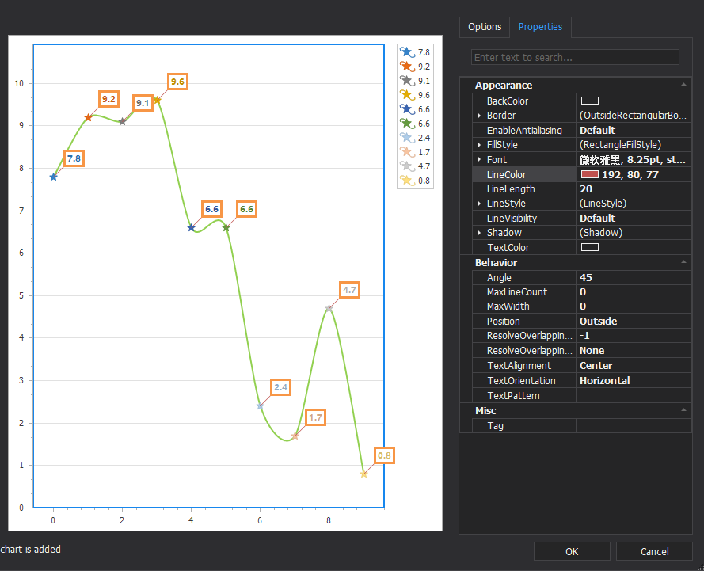Select the gray star legend marker for 9.1
This screenshot has width=704, height=571.
(x=407, y=81)
